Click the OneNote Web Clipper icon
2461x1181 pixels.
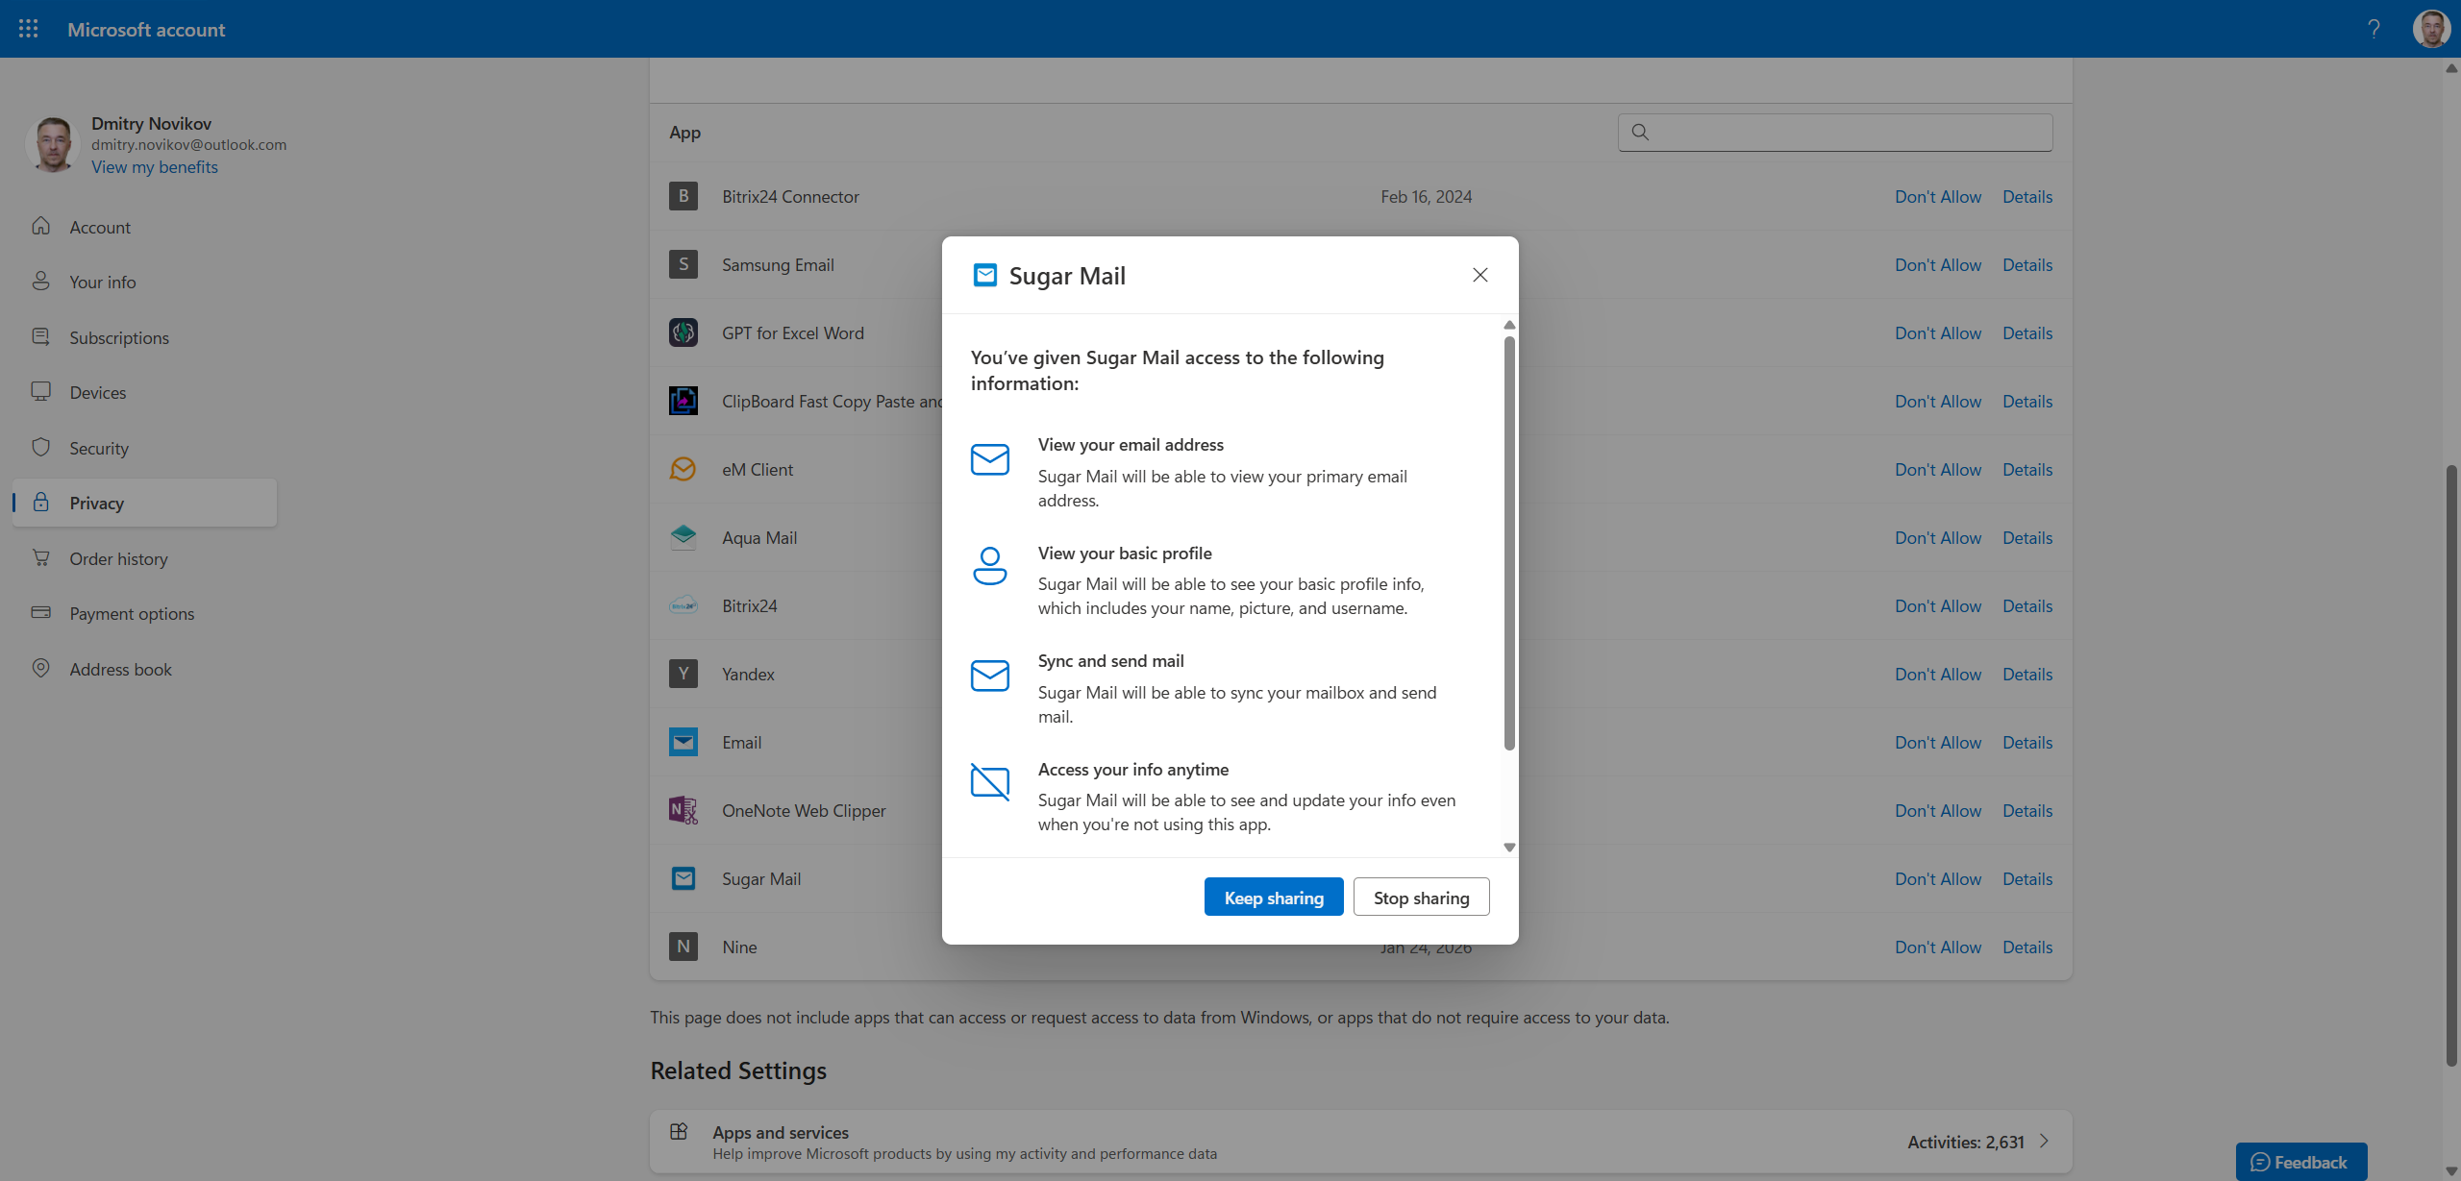pyautogui.click(x=683, y=810)
